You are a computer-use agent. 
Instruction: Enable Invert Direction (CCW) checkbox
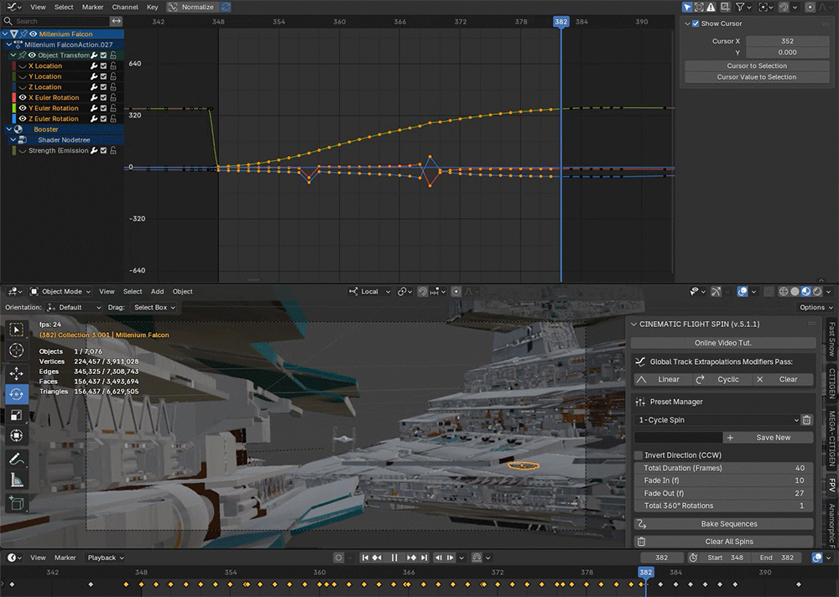click(638, 455)
